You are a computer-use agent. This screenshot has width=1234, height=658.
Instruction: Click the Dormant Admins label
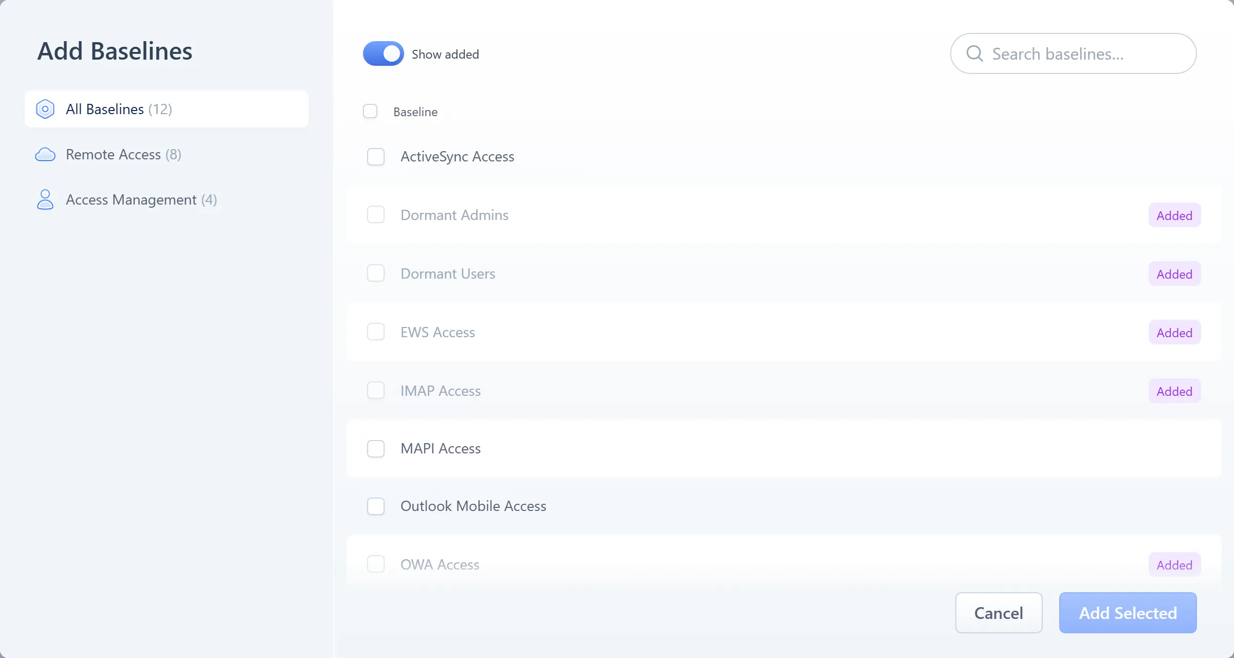point(454,215)
